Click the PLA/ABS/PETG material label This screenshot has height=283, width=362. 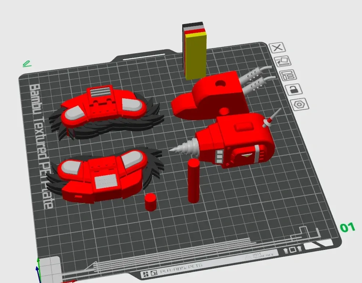click(181, 268)
